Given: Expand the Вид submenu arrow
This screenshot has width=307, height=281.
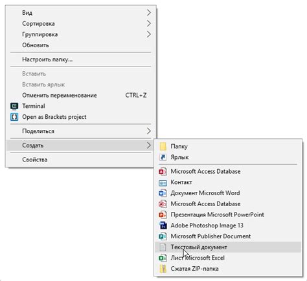Looking at the screenshot, I should pos(148,13).
